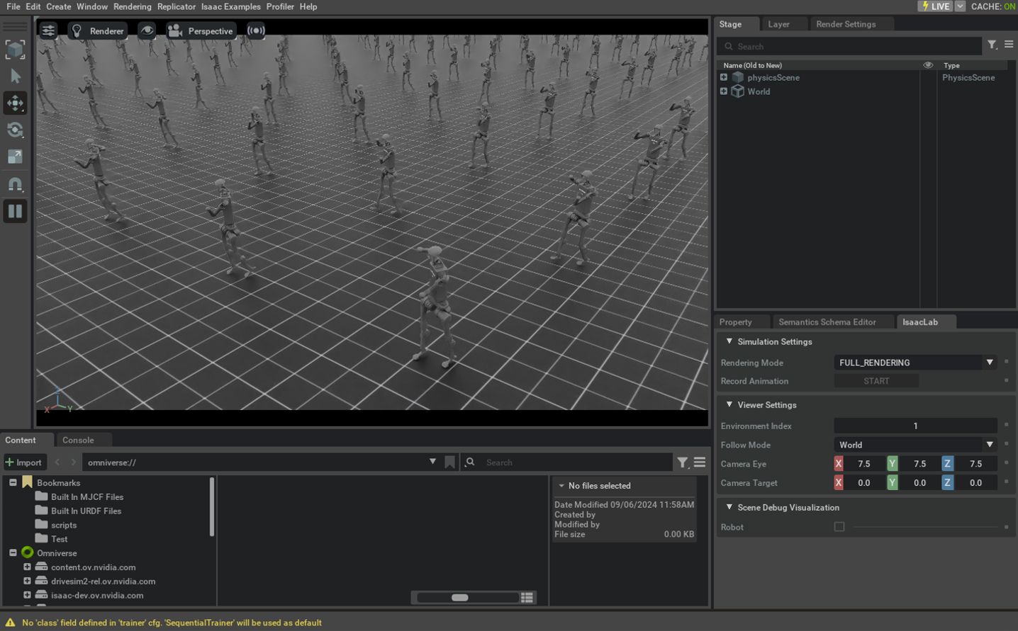Viewport: 1018px width, 631px height.
Task: Select the Rotate tool in the left toolbar
Action: (x=15, y=130)
